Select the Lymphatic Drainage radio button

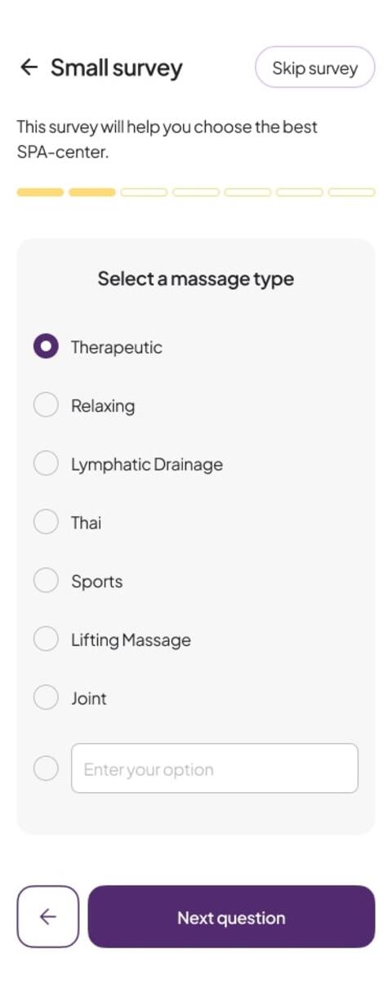[46, 464]
